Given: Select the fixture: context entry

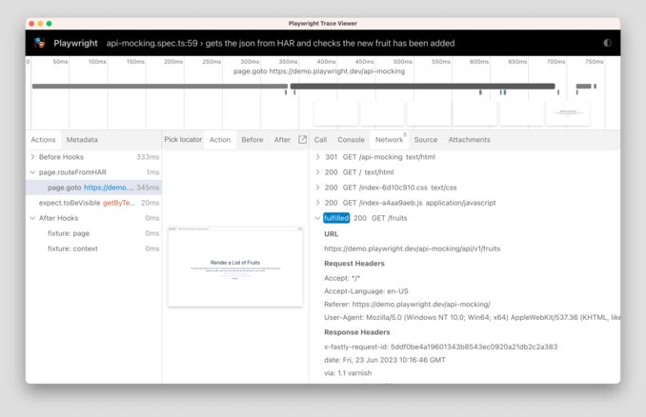Looking at the screenshot, I should click(71, 248).
